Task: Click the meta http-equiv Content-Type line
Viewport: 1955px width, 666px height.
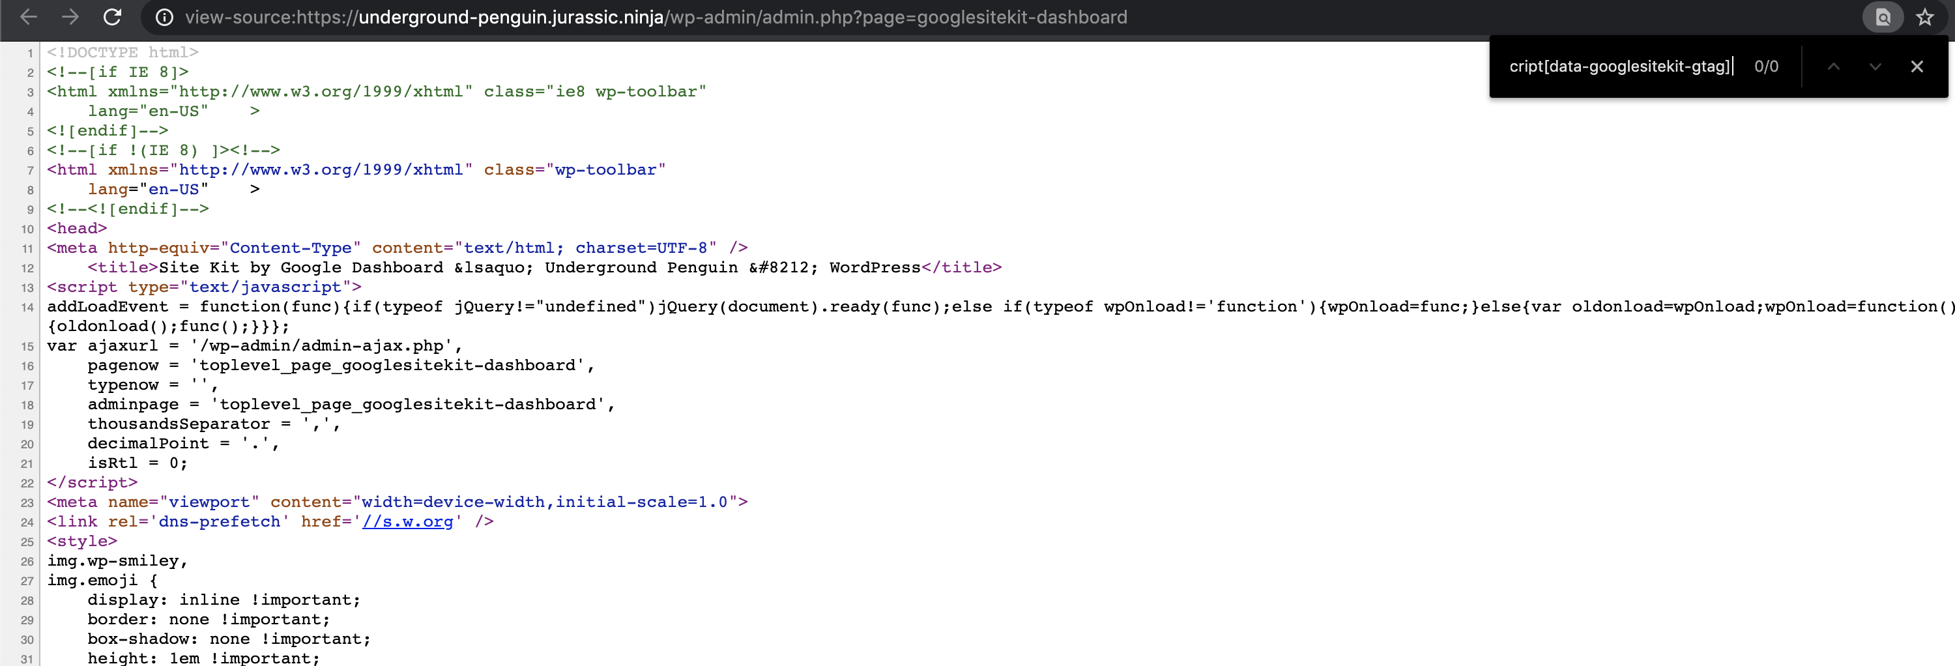Action: [398, 248]
